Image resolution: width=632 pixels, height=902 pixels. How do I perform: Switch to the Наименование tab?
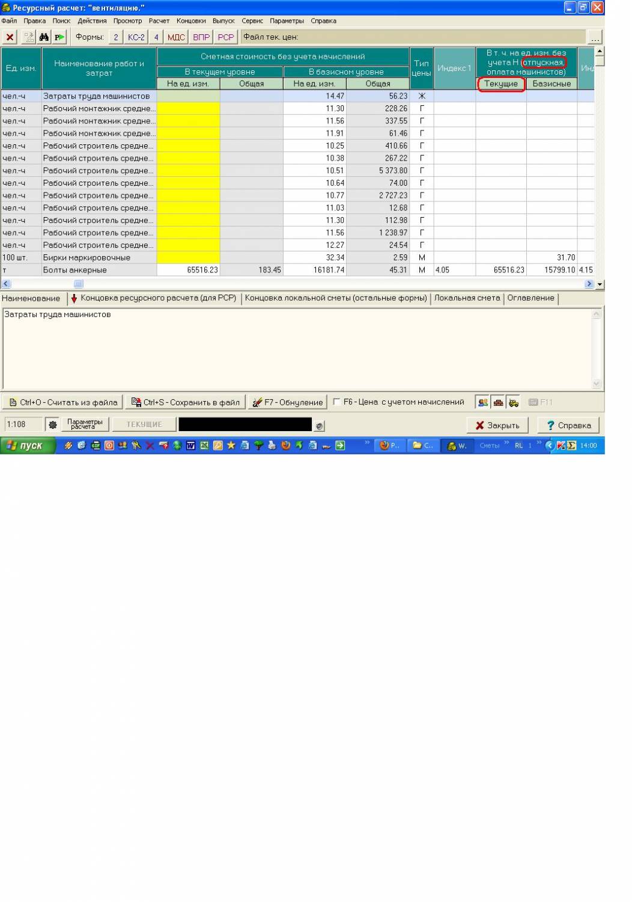coord(31,298)
